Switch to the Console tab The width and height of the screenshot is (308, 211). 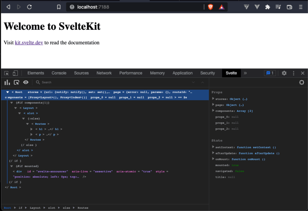pyautogui.click(x=59, y=73)
